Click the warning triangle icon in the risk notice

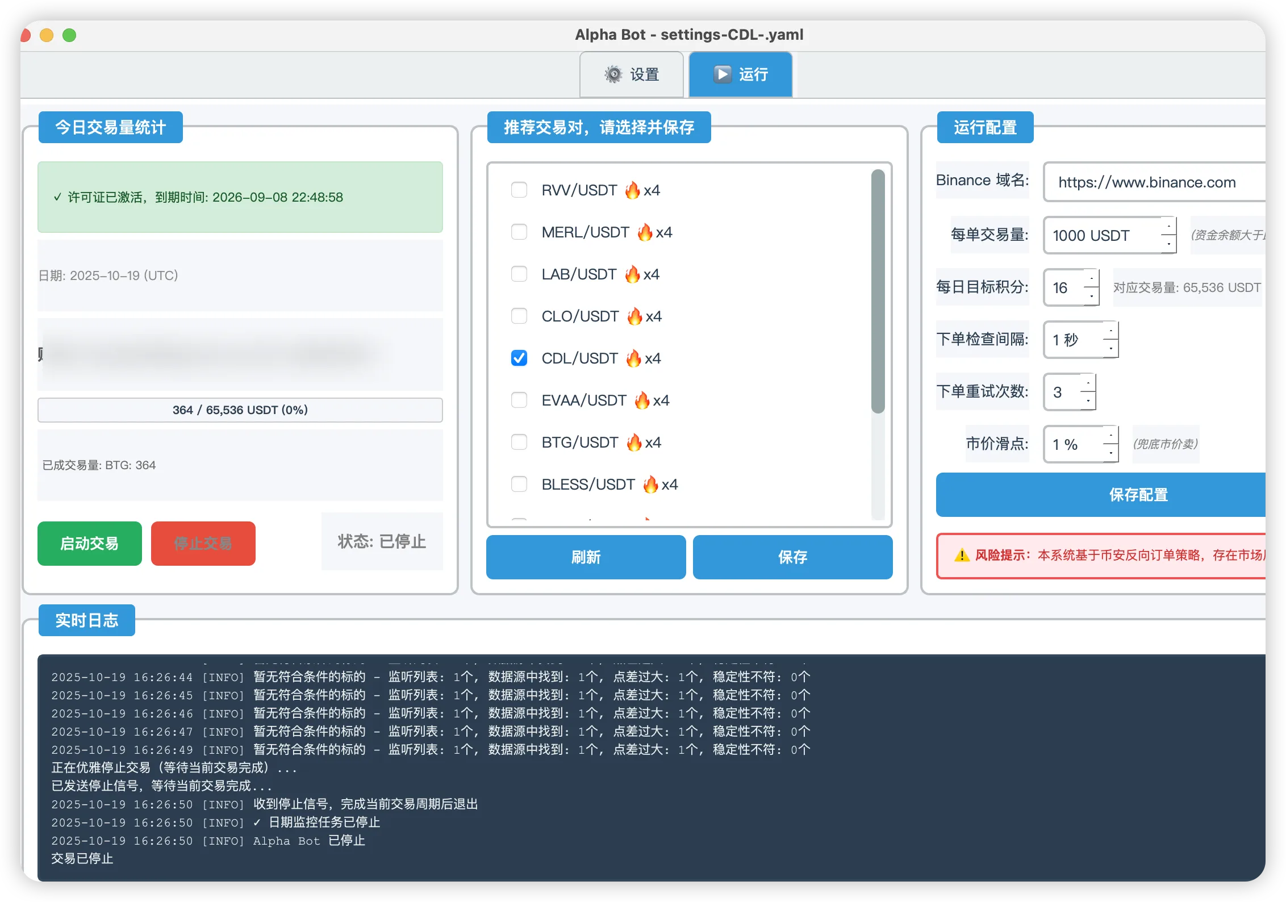click(962, 556)
